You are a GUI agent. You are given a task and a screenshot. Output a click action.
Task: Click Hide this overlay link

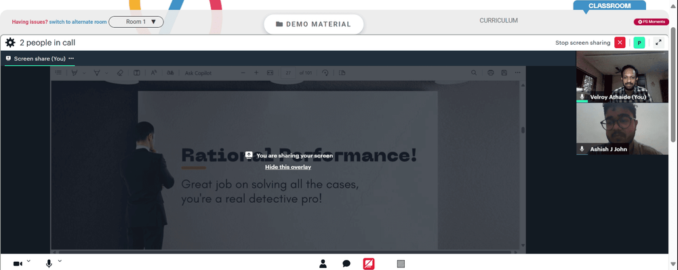click(x=288, y=167)
